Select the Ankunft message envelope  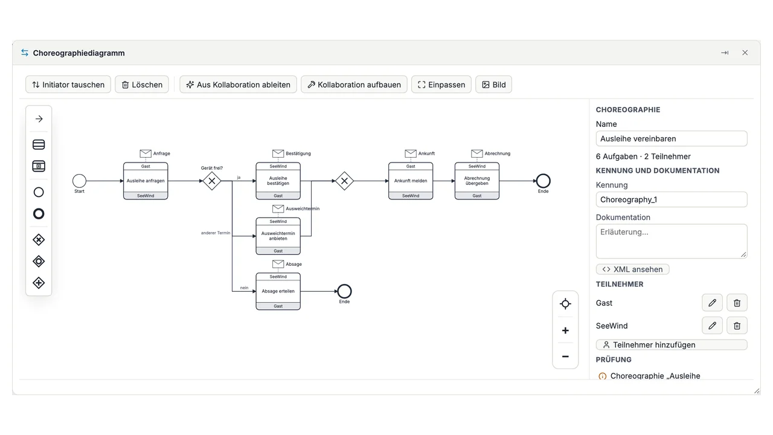point(411,153)
